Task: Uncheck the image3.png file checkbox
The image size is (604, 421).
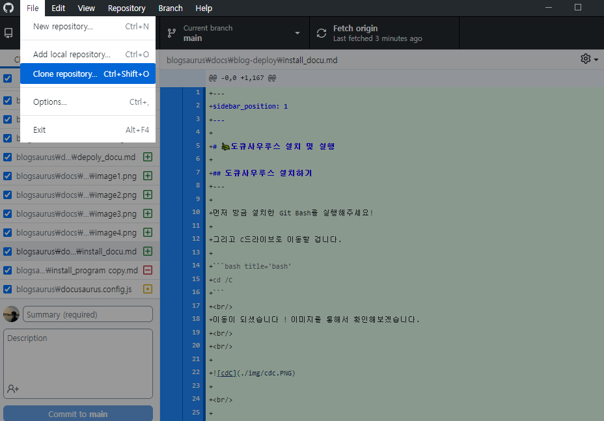Action: pos(7,214)
